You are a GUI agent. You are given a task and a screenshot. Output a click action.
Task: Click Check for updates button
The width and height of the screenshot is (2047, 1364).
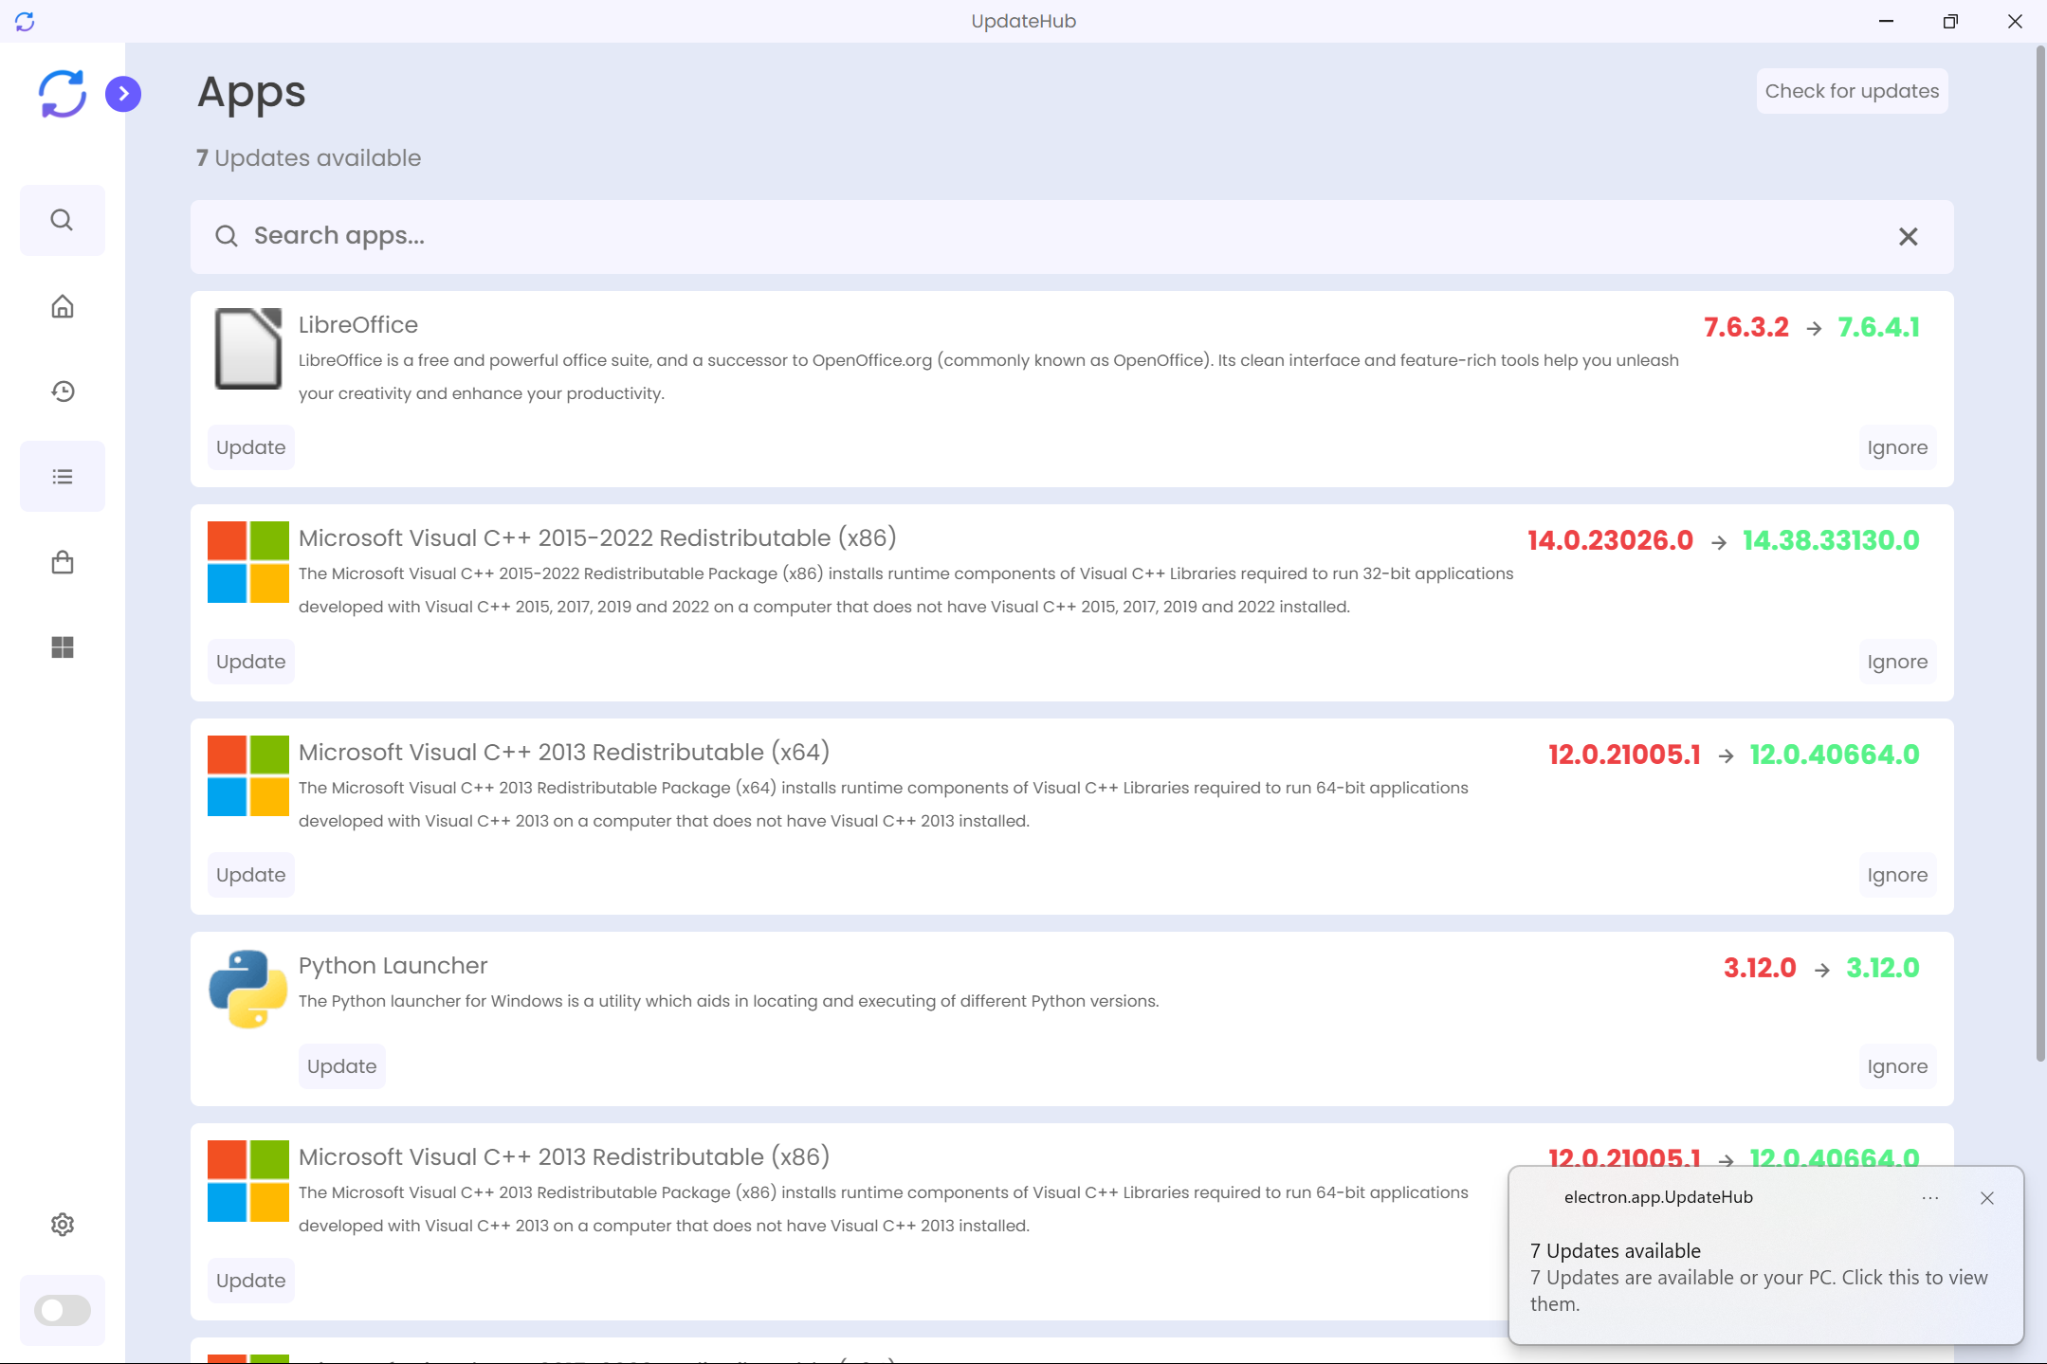(x=1851, y=91)
